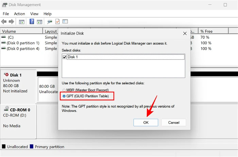Open the Action menu

19,14
